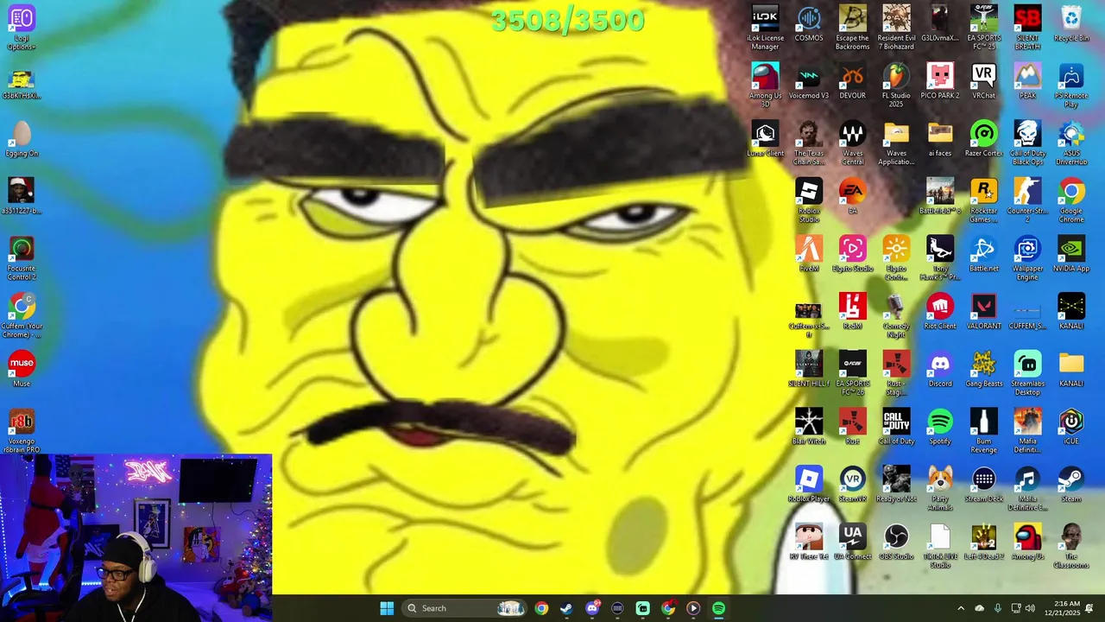Open Wallpaper Engine shortcut

(1027, 257)
